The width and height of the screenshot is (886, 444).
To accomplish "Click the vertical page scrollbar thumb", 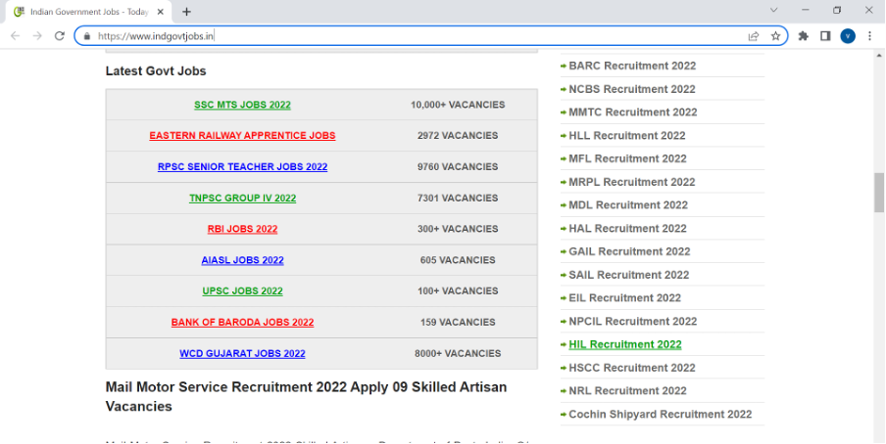I will click(879, 191).
